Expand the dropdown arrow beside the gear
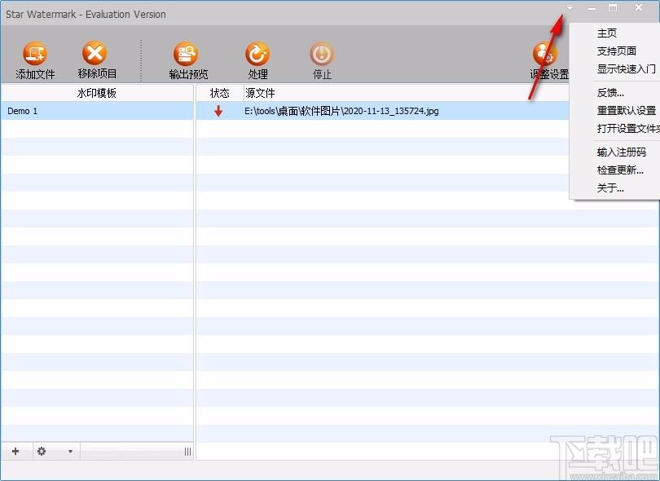660x481 pixels. tap(70, 452)
